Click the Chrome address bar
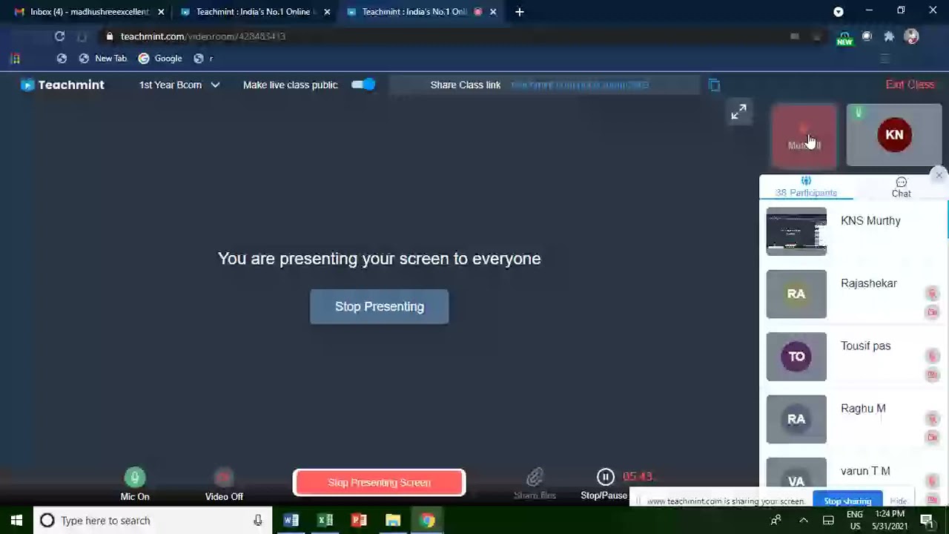Image resolution: width=949 pixels, height=534 pixels. coord(445,36)
